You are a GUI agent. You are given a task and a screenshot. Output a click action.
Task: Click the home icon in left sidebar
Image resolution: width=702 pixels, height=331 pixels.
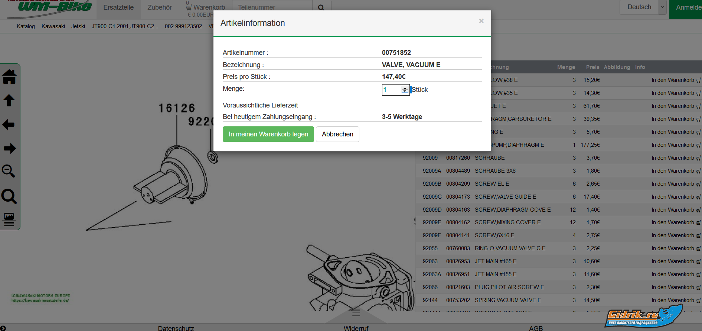pyautogui.click(x=9, y=77)
